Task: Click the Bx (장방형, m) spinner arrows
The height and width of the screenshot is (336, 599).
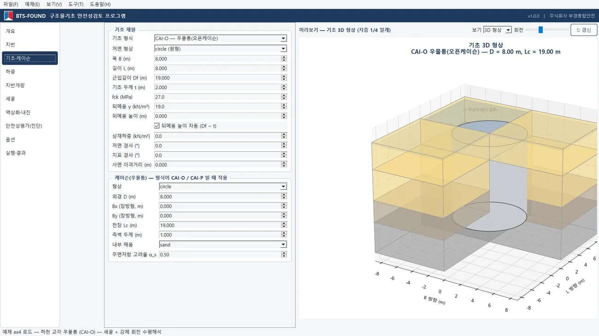Action: (x=284, y=206)
